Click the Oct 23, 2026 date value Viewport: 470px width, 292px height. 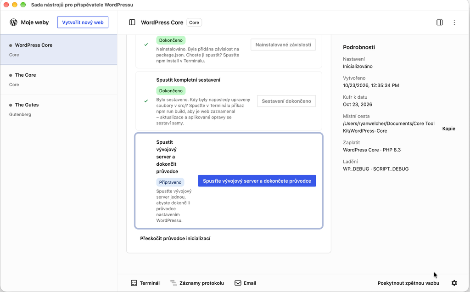coord(358,104)
